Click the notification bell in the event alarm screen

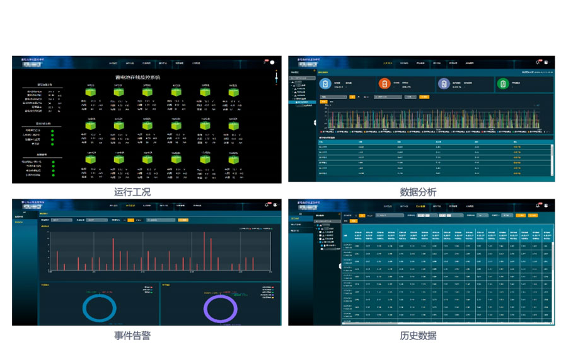click(265, 205)
